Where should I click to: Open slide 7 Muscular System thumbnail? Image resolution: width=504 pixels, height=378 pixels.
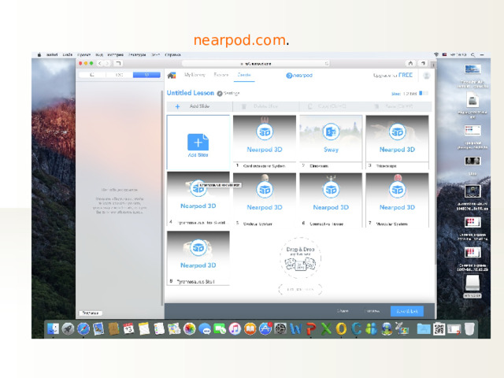(x=397, y=200)
